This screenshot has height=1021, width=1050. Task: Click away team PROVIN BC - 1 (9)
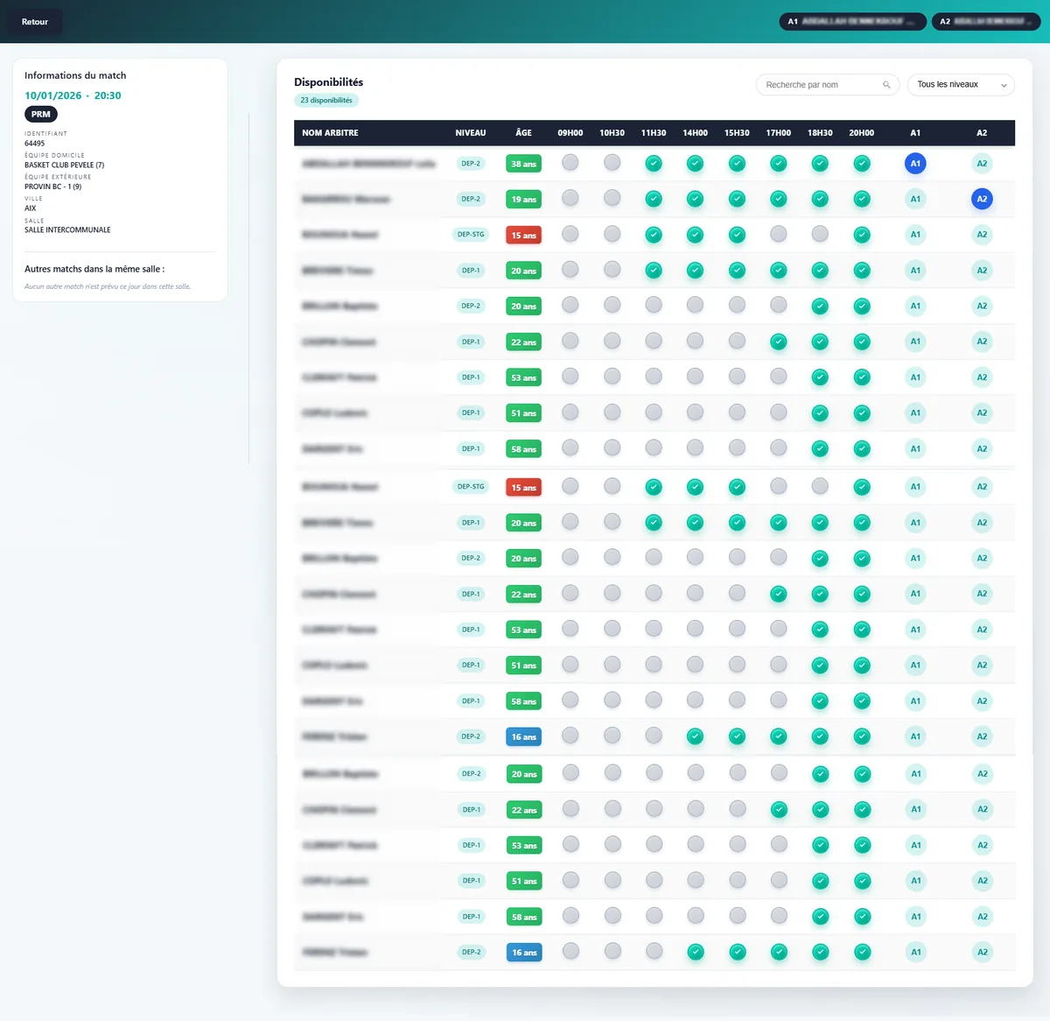[53, 187]
